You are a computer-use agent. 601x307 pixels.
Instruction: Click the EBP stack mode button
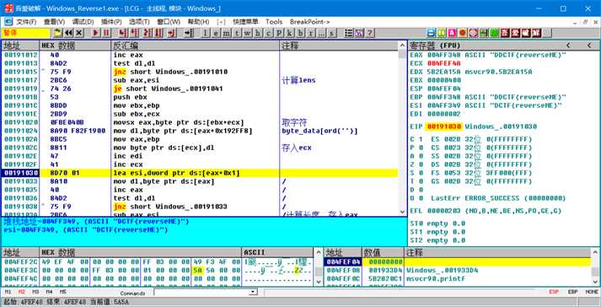point(572,293)
